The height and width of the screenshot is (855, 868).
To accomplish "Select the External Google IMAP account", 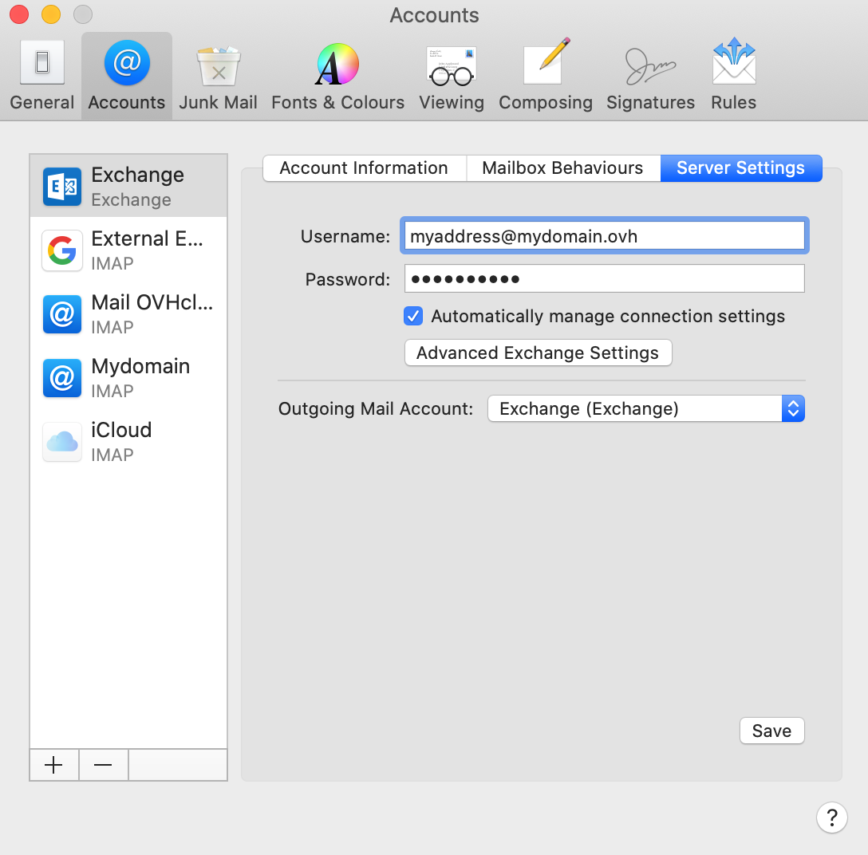I will [x=128, y=249].
